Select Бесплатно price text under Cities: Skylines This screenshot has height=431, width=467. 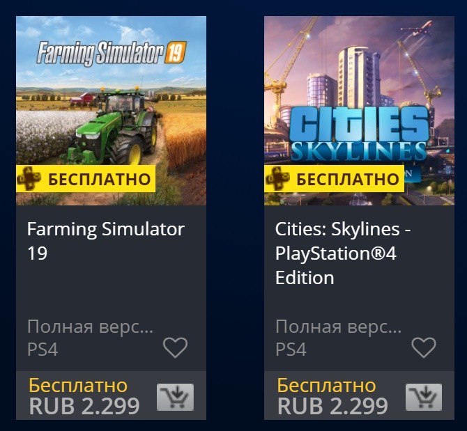click(x=326, y=386)
